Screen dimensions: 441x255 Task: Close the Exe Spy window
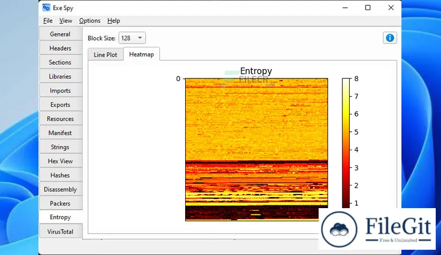(x=391, y=8)
